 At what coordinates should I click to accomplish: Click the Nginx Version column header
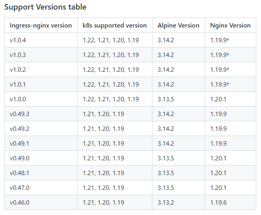230,26
